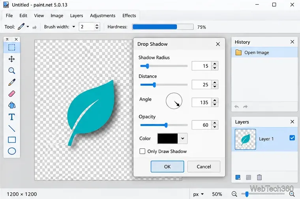Open the View menu
Screen dimensions: 300x199
point(39,15)
